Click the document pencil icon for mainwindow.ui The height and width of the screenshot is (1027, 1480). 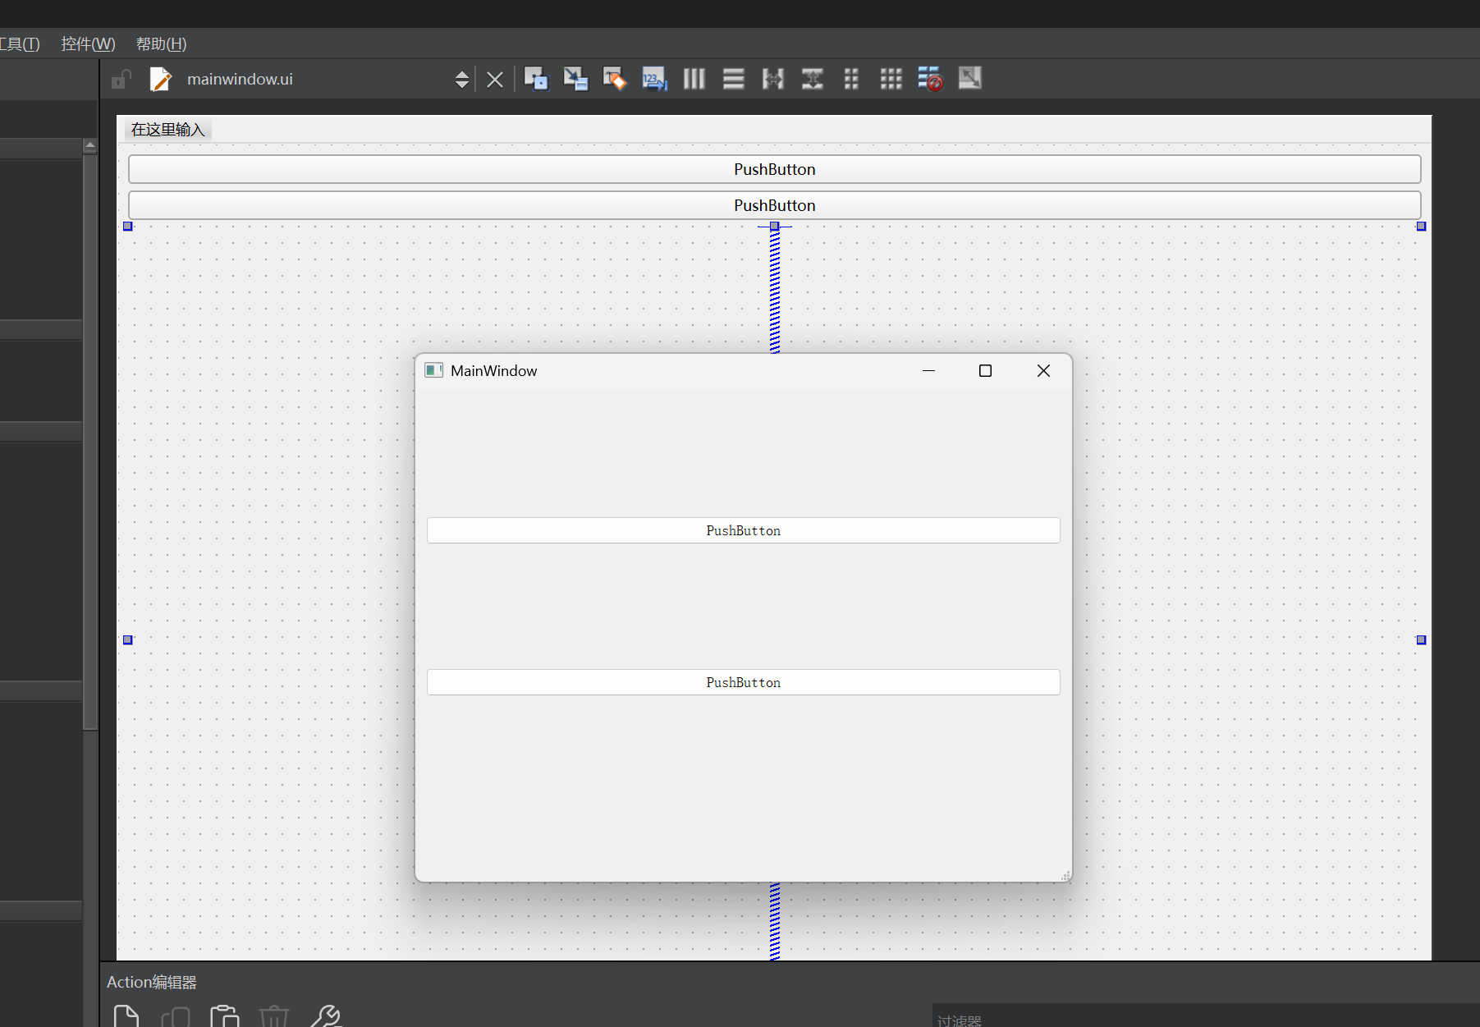pos(161,79)
